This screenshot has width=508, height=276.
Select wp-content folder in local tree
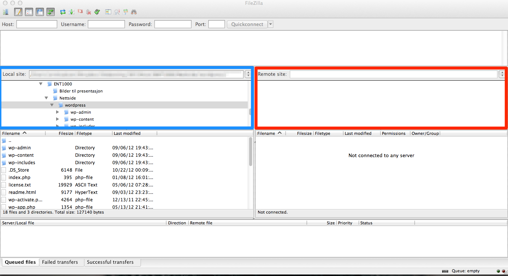click(82, 119)
